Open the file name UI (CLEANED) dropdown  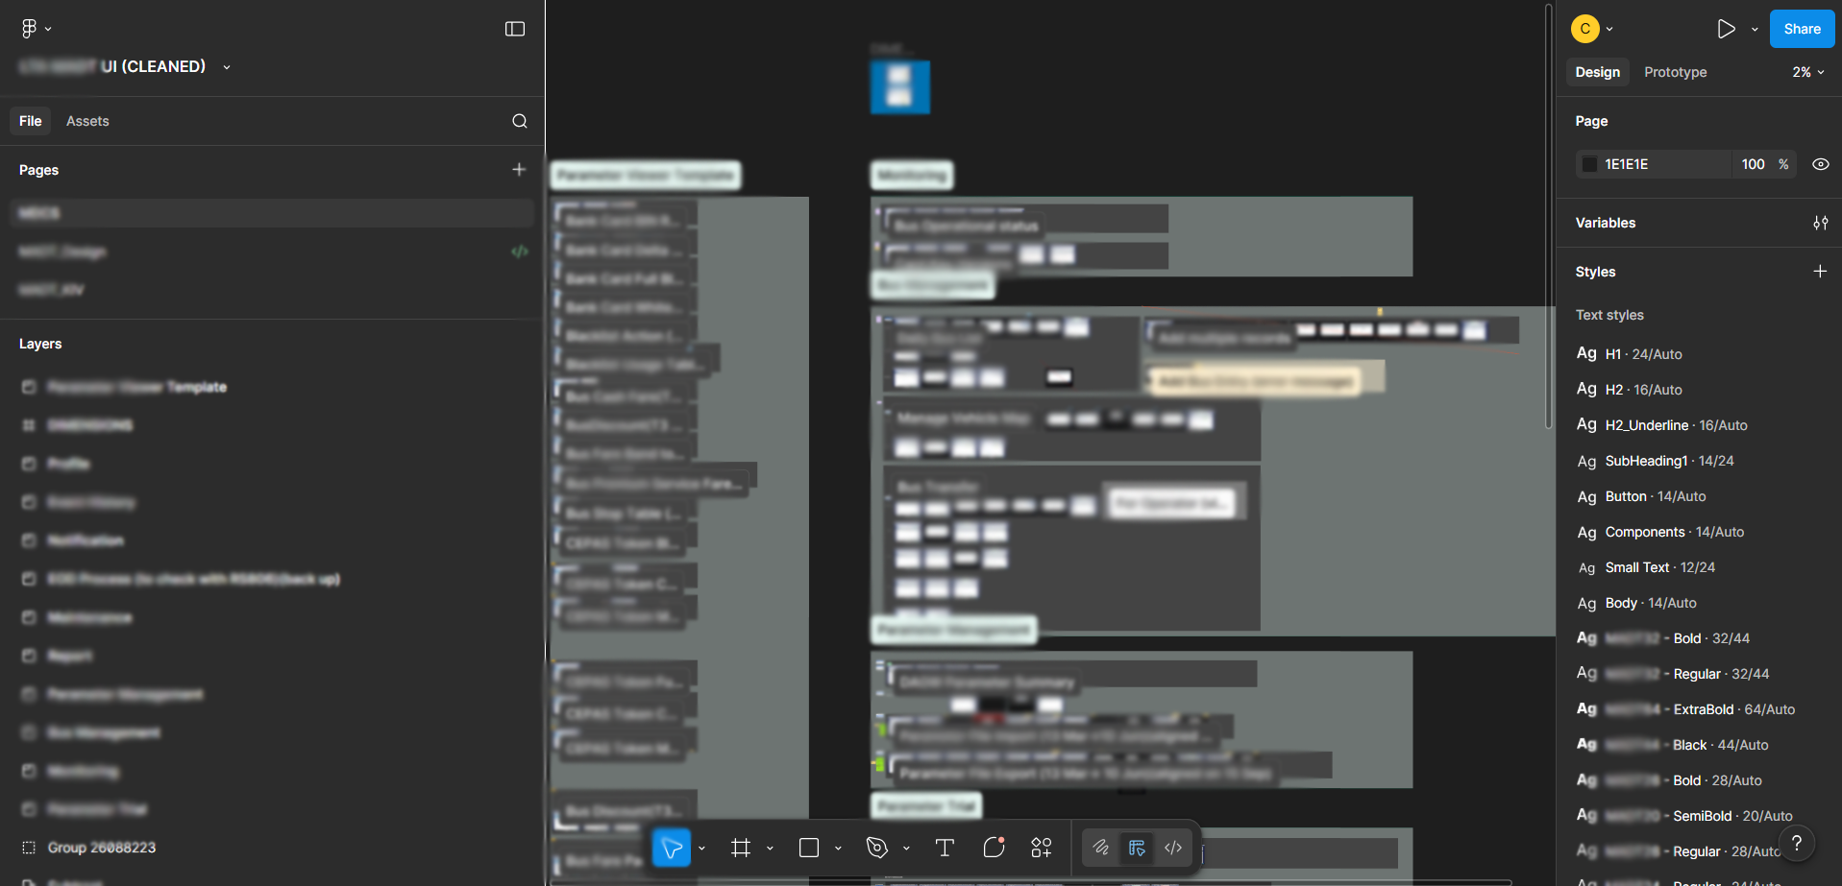coord(227,67)
